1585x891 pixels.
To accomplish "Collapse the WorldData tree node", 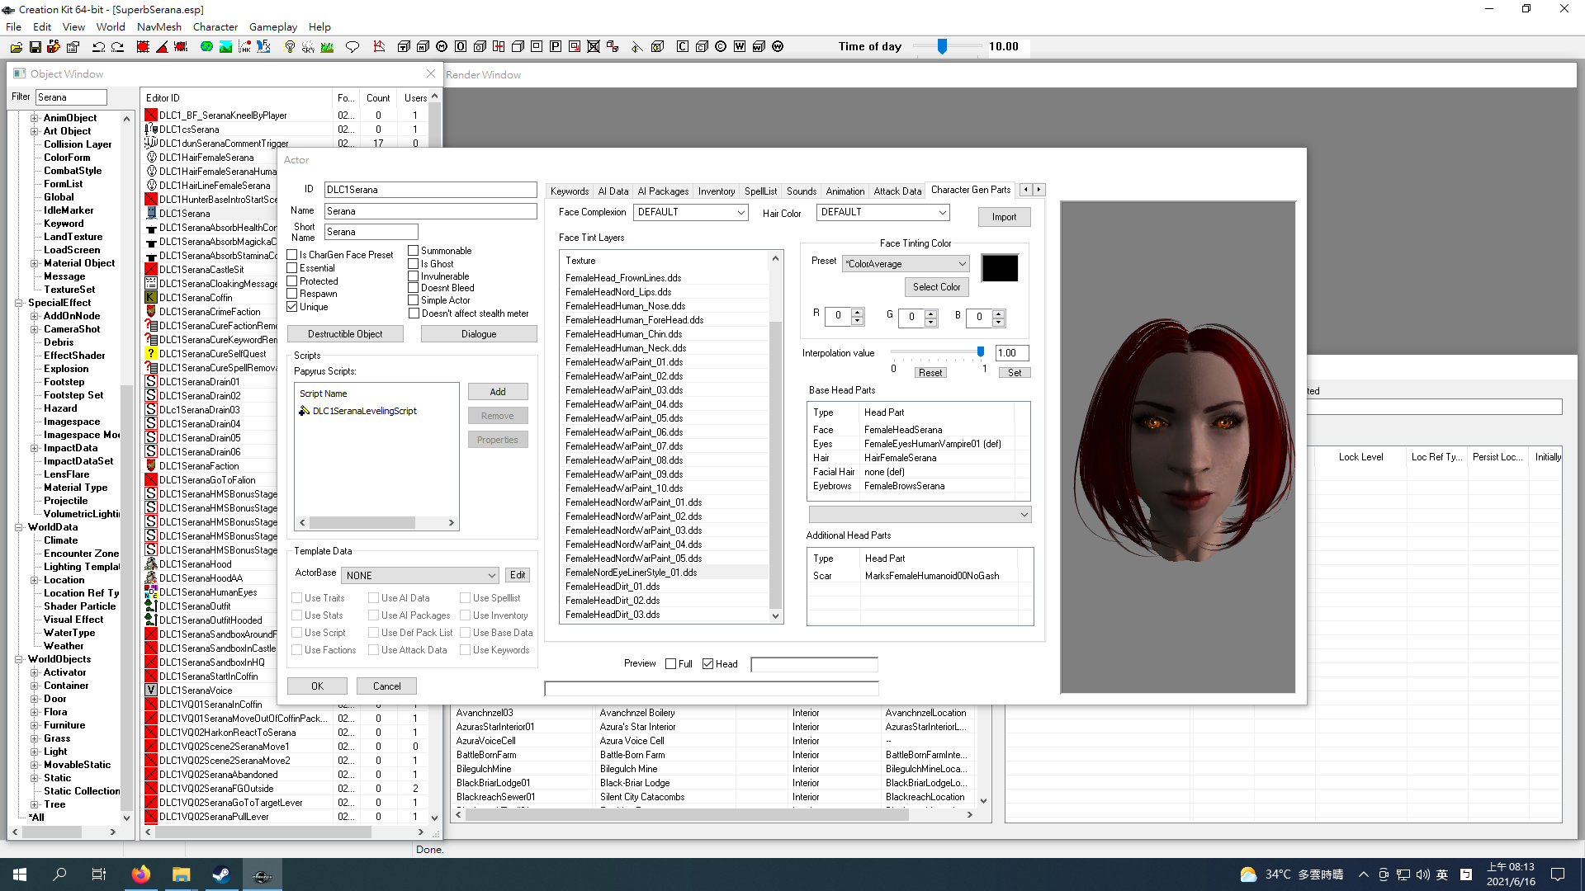I will pos(19,527).
